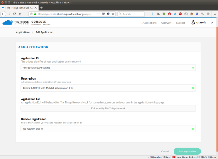Viewport: 218px width, 159px height.
Task: Click the Application EUI label
Action: tap(31, 99)
